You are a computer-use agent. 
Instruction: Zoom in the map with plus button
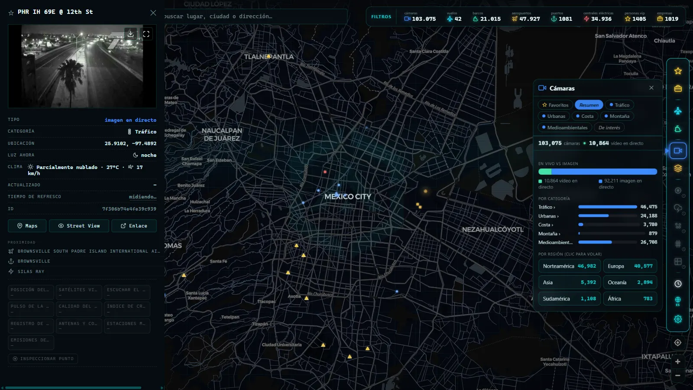point(678,361)
